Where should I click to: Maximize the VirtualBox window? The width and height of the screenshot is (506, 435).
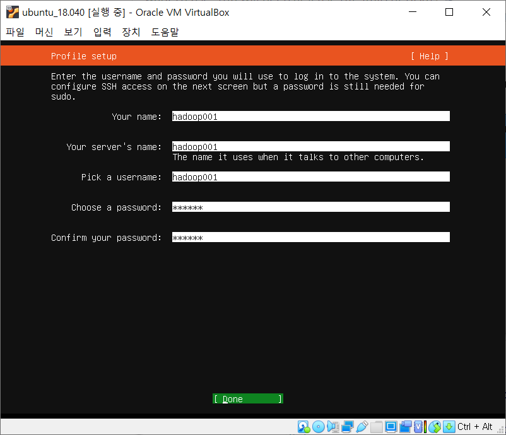pyautogui.click(x=449, y=12)
